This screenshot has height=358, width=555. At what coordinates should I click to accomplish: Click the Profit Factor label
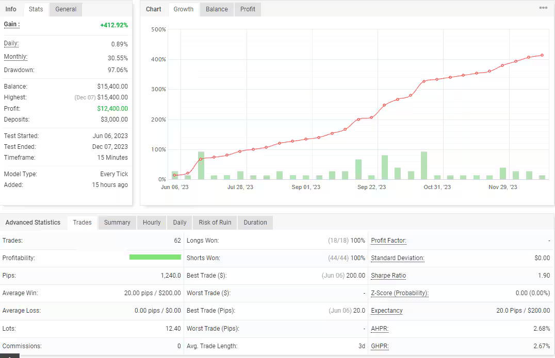[388, 241]
